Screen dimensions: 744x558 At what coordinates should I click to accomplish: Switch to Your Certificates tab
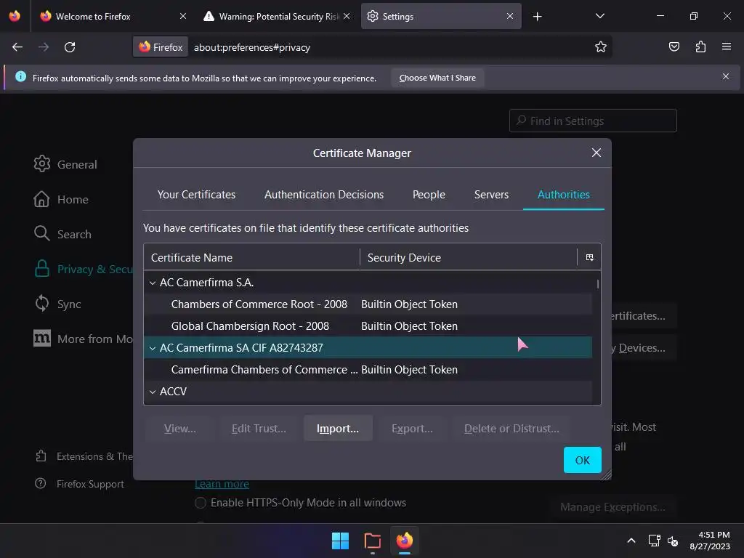coord(196,195)
